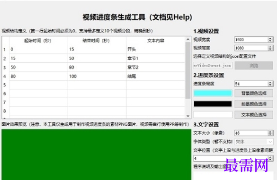The image size is (277, 180).
Task: Click the 文本颜色选择 button
Action: [x=254, y=115]
